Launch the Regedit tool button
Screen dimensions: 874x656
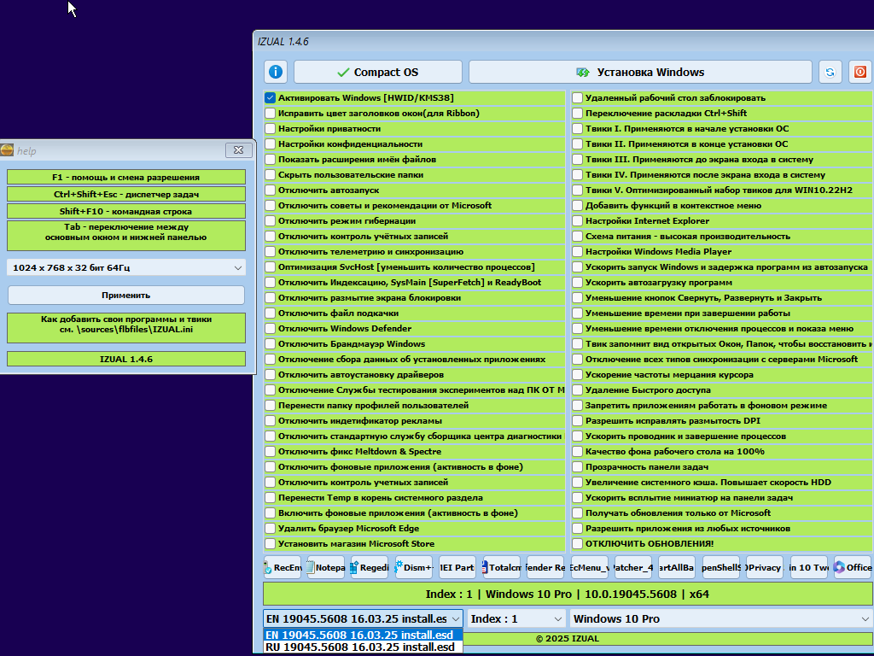pyautogui.click(x=369, y=567)
